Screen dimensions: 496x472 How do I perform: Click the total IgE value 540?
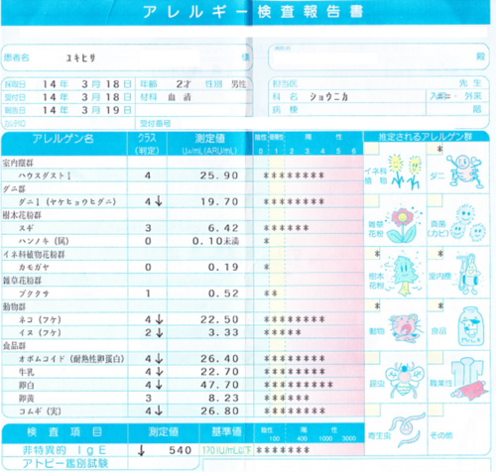point(181,450)
